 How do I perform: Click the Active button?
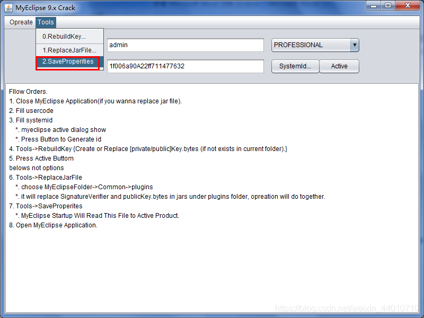(339, 66)
